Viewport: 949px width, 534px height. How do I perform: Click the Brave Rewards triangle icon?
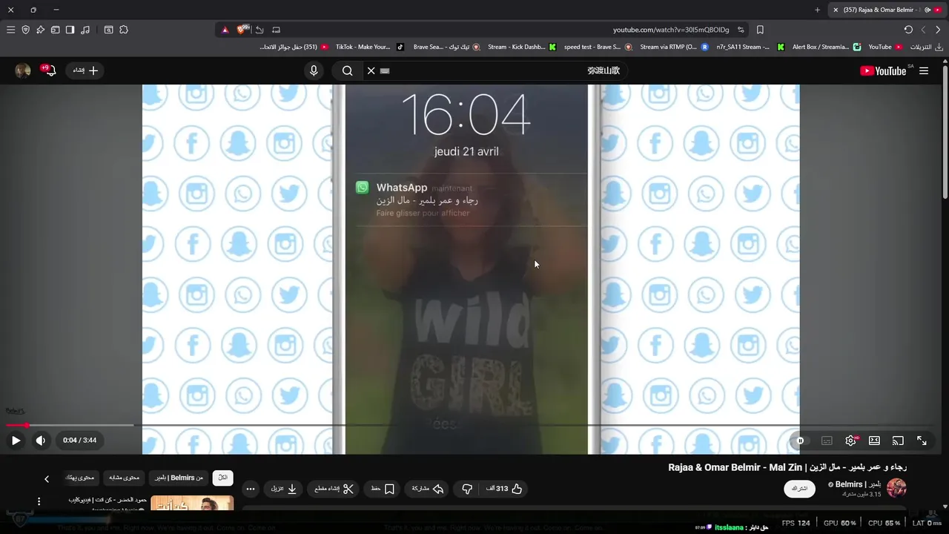coord(225,30)
